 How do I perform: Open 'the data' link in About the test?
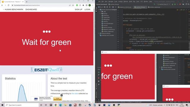(x=75, y=94)
